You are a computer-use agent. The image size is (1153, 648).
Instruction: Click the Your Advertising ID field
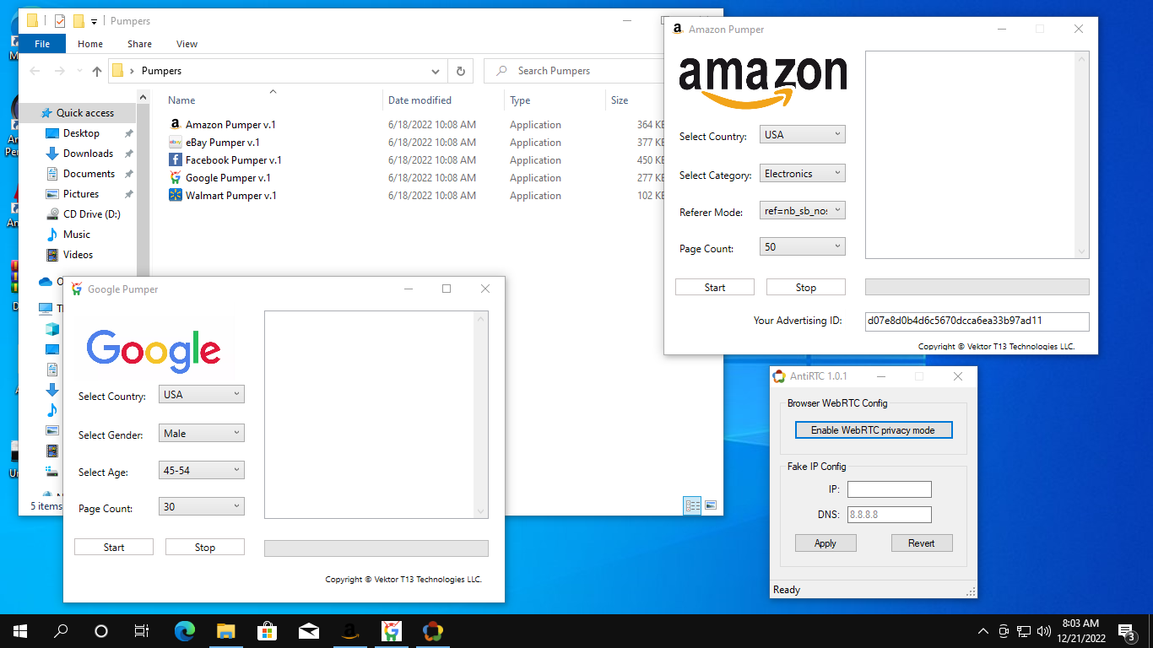[977, 321]
